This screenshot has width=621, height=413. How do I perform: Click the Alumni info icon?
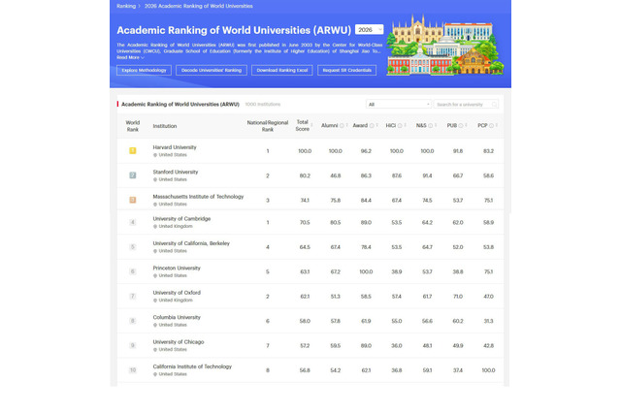(x=342, y=126)
